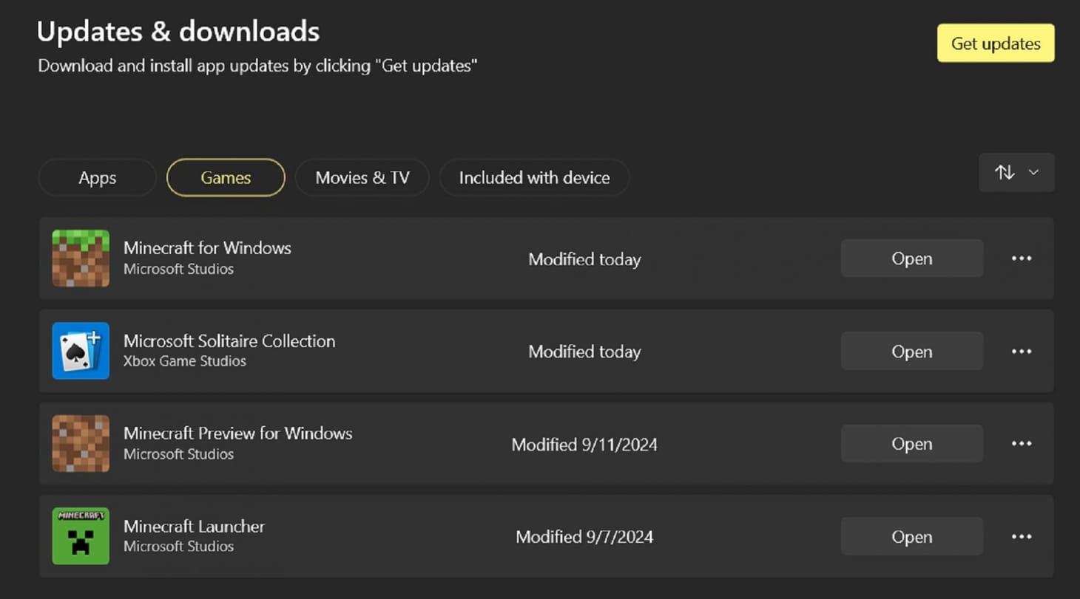1080x599 pixels.
Task: Click the Minecraft Launcher creeper icon
Action: click(80, 536)
